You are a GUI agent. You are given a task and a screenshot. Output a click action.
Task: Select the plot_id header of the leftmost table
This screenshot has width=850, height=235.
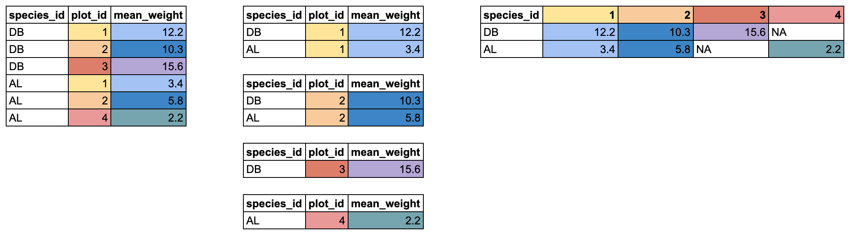89,15
